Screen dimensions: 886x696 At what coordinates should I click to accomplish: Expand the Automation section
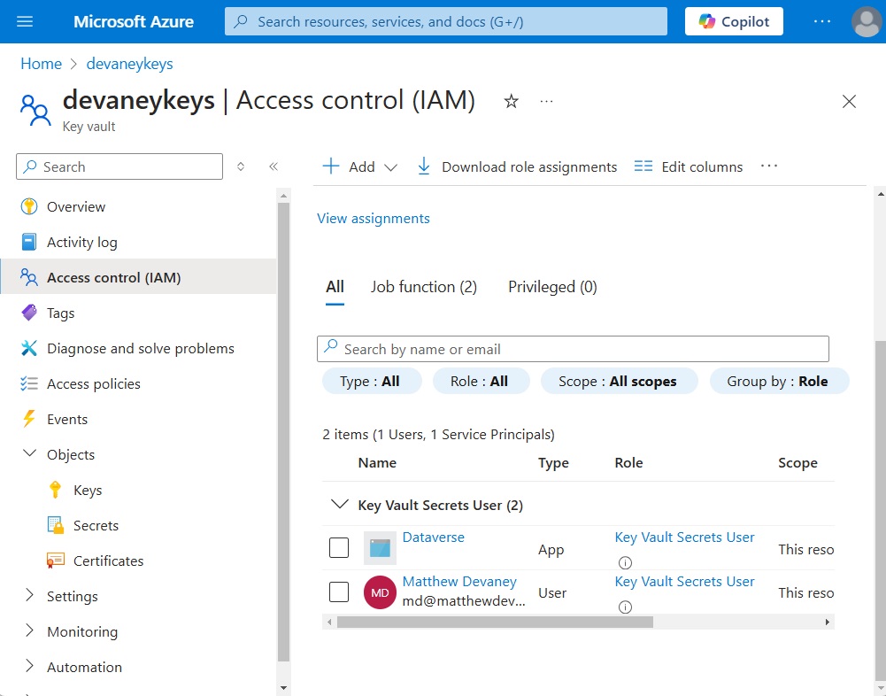pyautogui.click(x=29, y=667)
